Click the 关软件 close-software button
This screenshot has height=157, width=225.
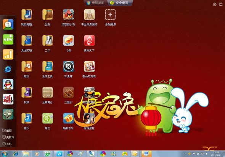(x=8, y=137)
